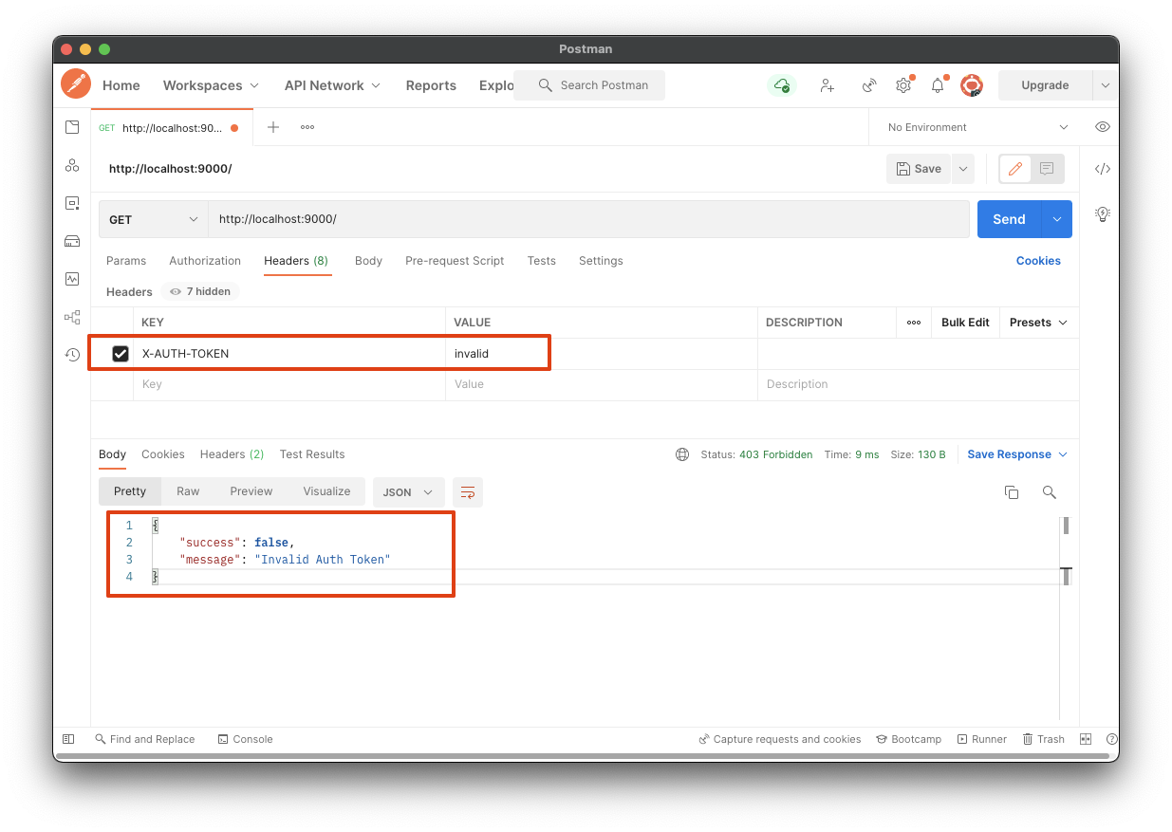Select the Raw response view

point(188,491)
